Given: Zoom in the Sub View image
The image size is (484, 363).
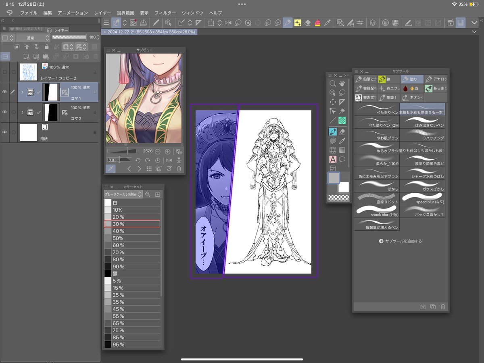Looking at the screenshot, I should pos(167,152).
